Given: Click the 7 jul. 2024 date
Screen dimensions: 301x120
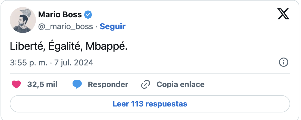Looking at the screenshot, I should point(73,63).
